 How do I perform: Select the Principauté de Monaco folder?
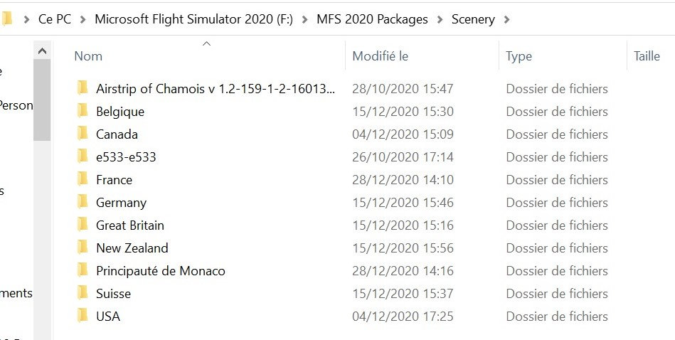pos(160,271)
